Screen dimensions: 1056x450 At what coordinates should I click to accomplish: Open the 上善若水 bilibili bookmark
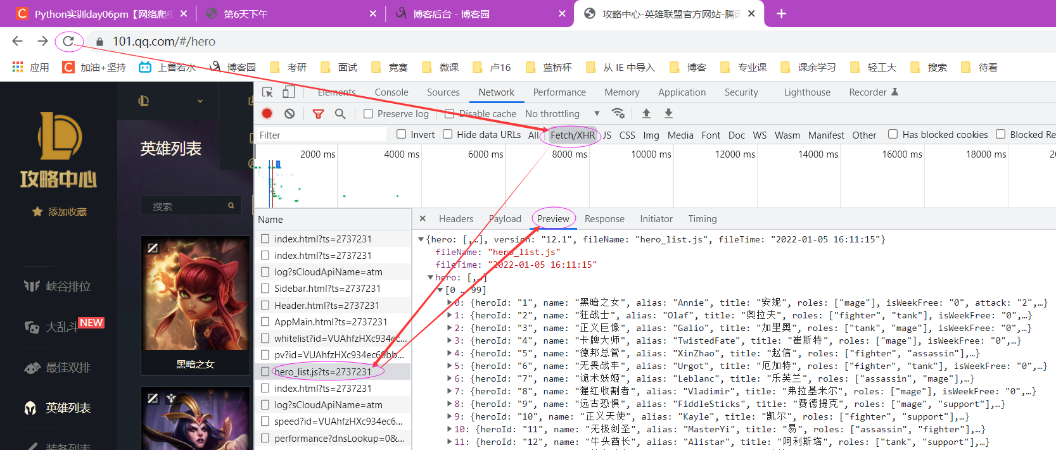[x=167, y=67]
